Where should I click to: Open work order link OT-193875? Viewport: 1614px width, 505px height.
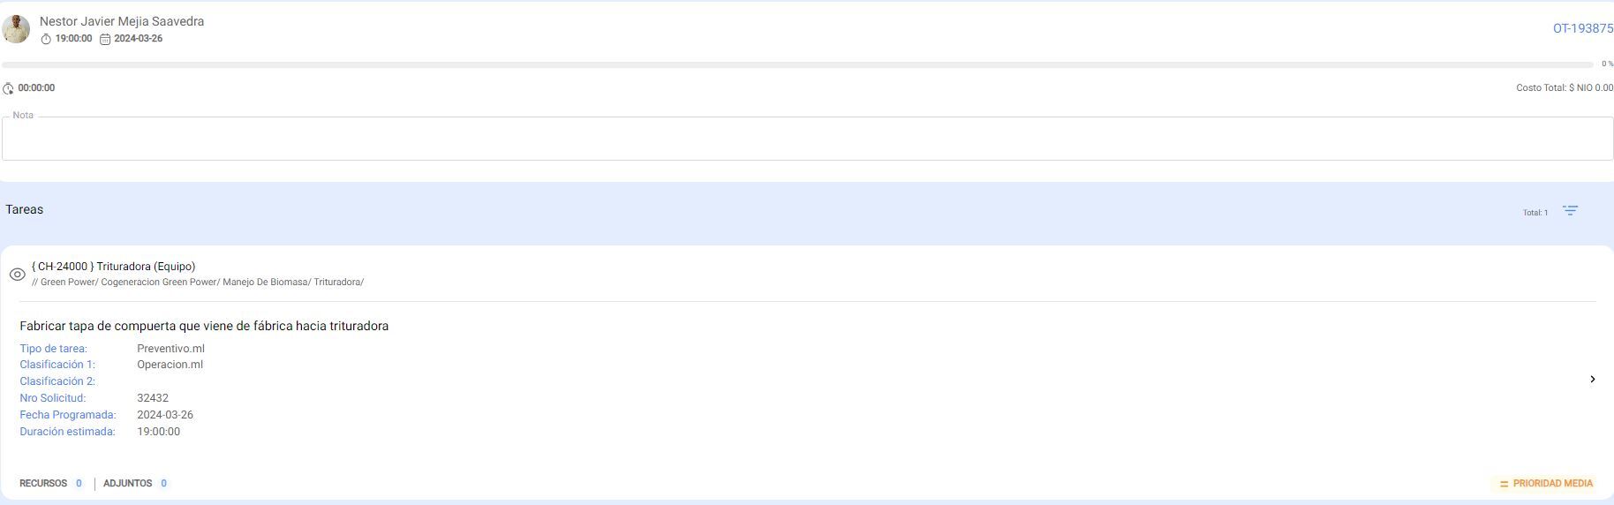point(1582,28)
